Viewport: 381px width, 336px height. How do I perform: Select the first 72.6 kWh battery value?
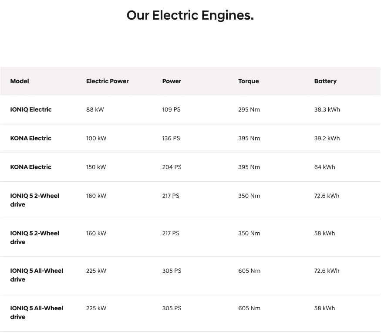coord(327,196)
